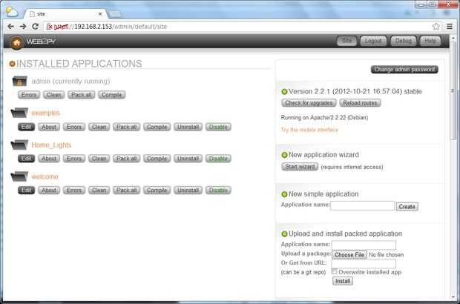
Task: Click About for welcome application
Action: click(49, 190)
